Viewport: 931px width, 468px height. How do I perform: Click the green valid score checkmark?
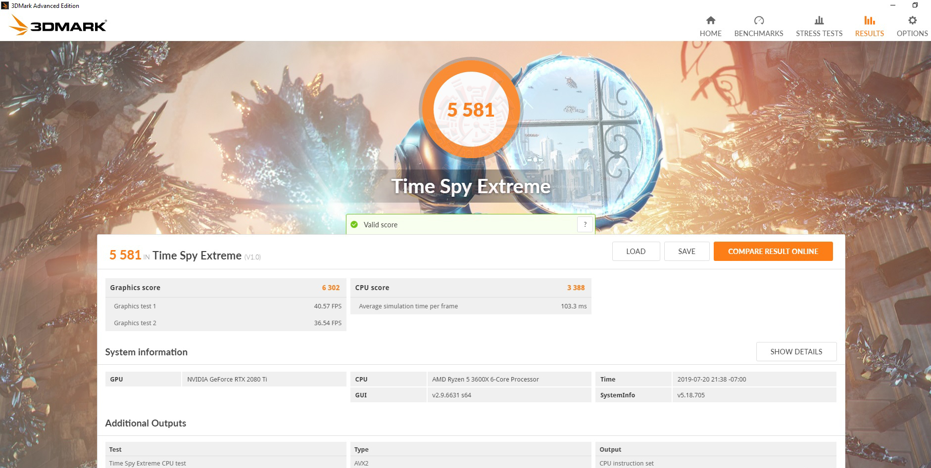click(354, 225)
